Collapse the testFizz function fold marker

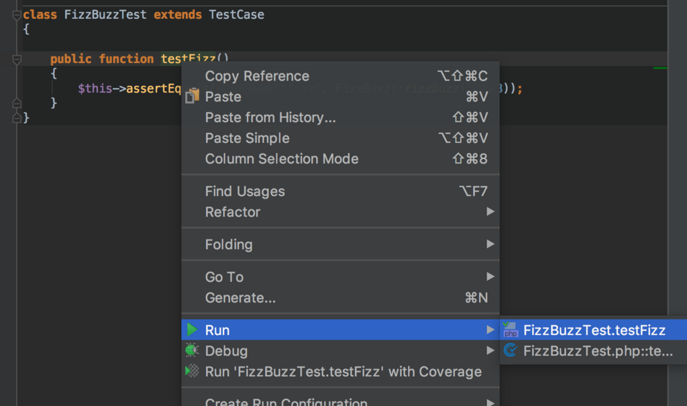tap(17, 59)
